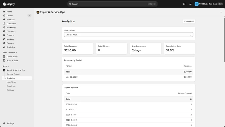The height and width of the screenshot is (127, 225).
Task: Click the search magnifier icon
Action: pos(70,4)
